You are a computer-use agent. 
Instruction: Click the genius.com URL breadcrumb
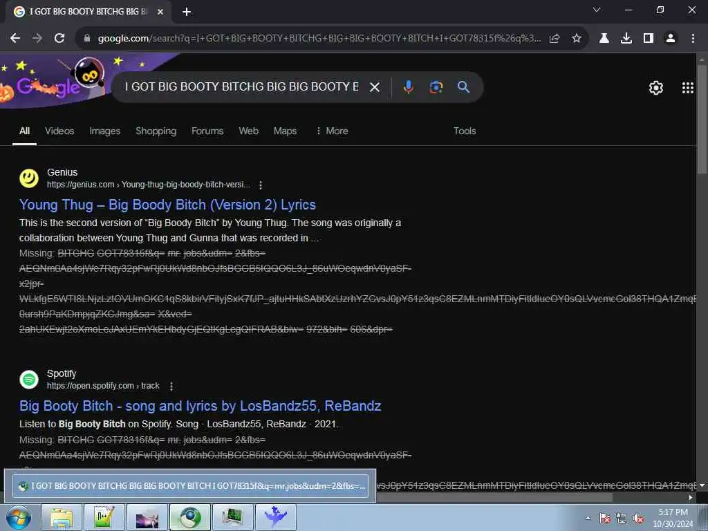pos(149,185)
